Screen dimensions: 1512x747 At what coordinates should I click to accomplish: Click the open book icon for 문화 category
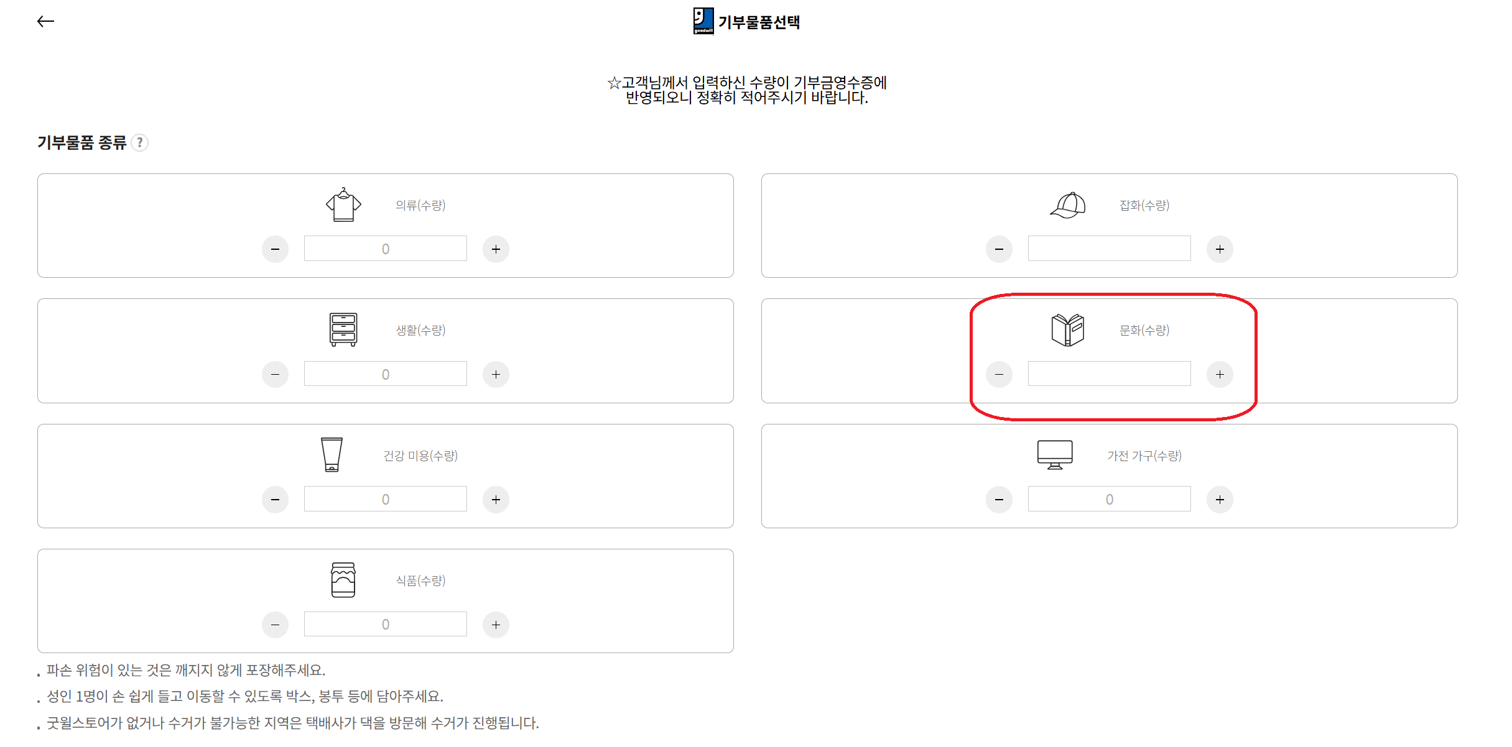1068,329
